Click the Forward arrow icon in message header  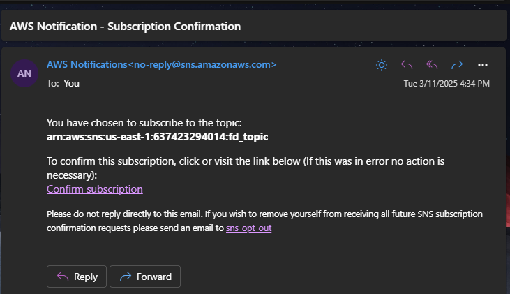(x=457, y=65)
